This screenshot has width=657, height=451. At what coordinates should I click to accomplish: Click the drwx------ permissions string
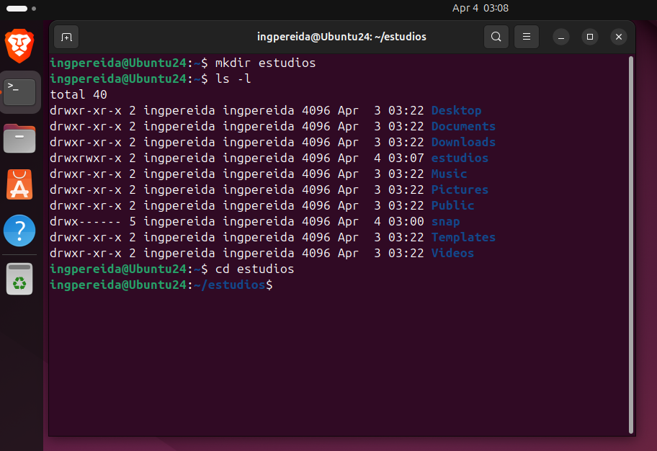[x=86, y=221]
